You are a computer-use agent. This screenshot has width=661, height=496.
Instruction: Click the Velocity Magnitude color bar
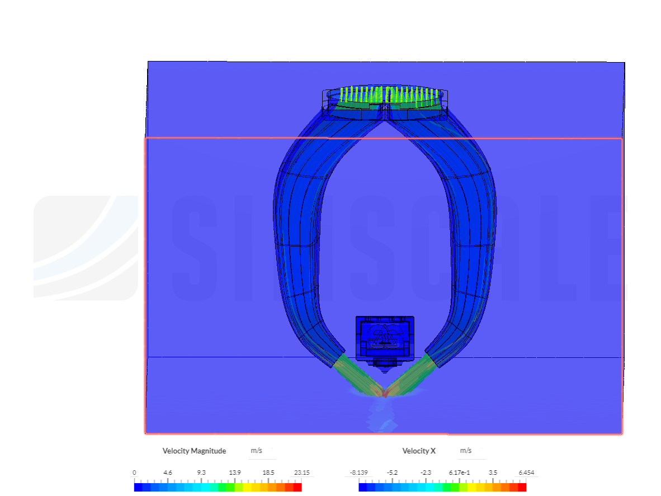(218, 487)
